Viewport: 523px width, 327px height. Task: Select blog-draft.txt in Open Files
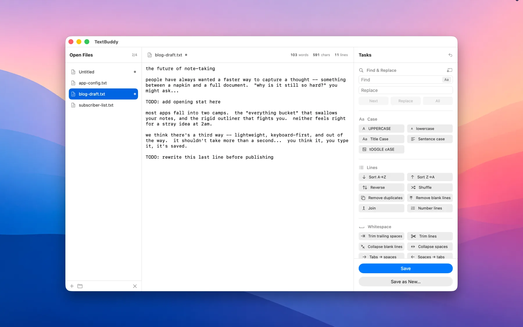coord(103,94)
